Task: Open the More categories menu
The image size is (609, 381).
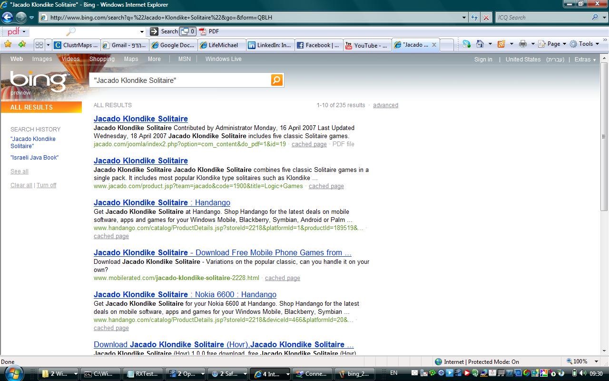Action: [154, 59]
